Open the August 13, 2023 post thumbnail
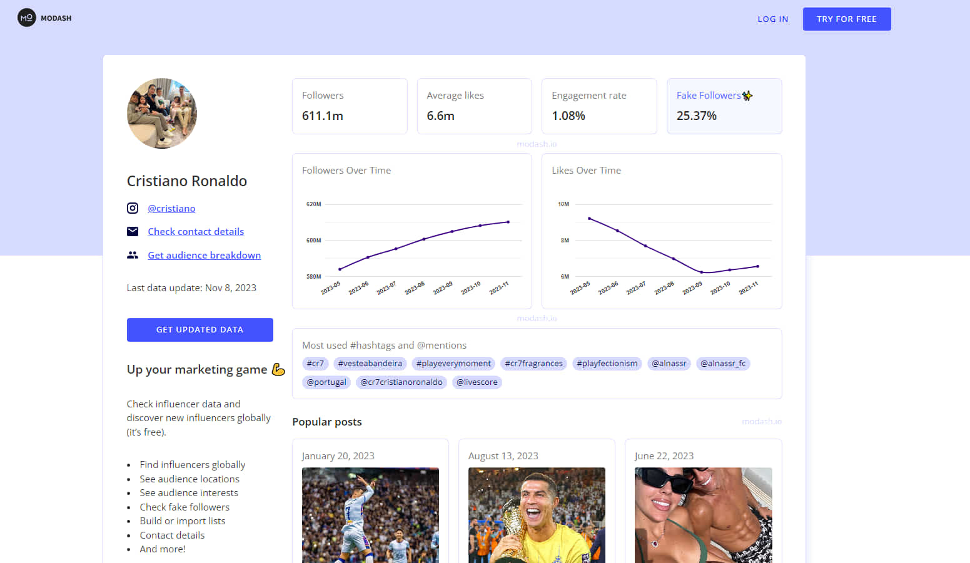The height and width of the screenshot is (563, 970). [537, 515]
